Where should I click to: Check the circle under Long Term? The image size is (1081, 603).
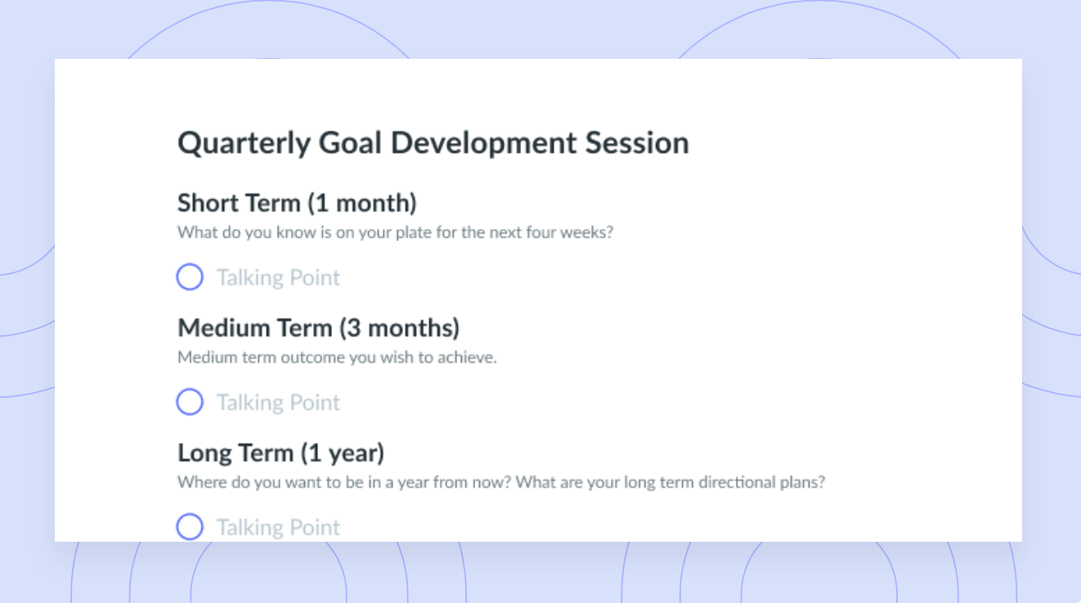coord(190,527)
